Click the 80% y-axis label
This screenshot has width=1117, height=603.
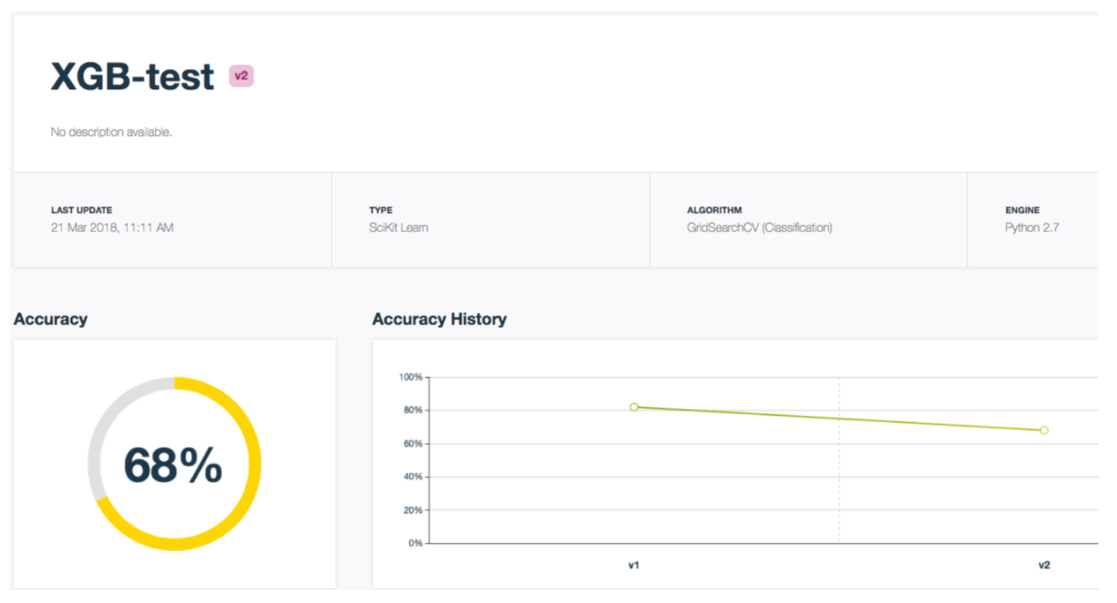pos(413,410)
